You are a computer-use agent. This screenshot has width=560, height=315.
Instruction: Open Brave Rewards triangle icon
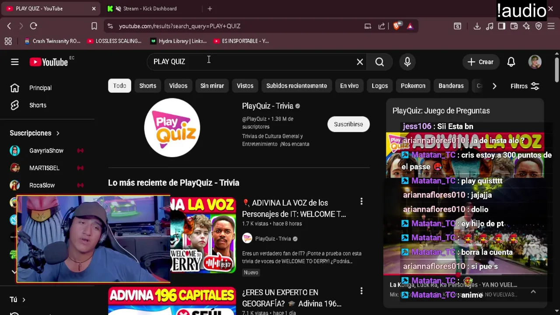(410, 26)
